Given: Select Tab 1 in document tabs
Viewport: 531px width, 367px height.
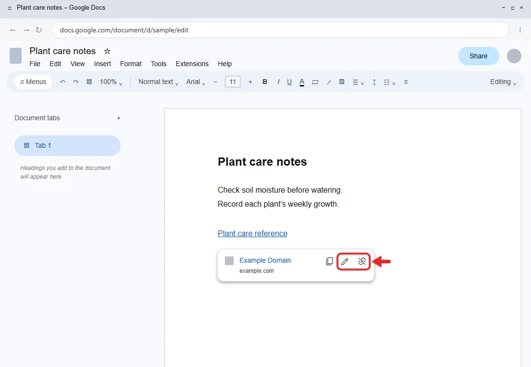Looking at the screenshot, I should 68,145.
